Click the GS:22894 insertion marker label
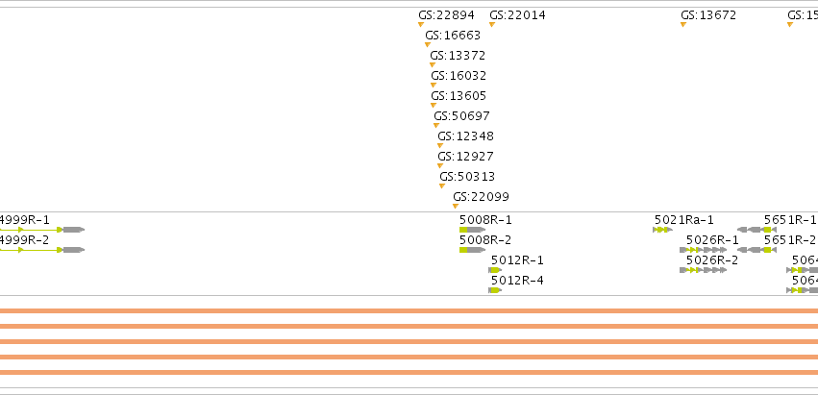818x395 pixels. tap(446, 15)
